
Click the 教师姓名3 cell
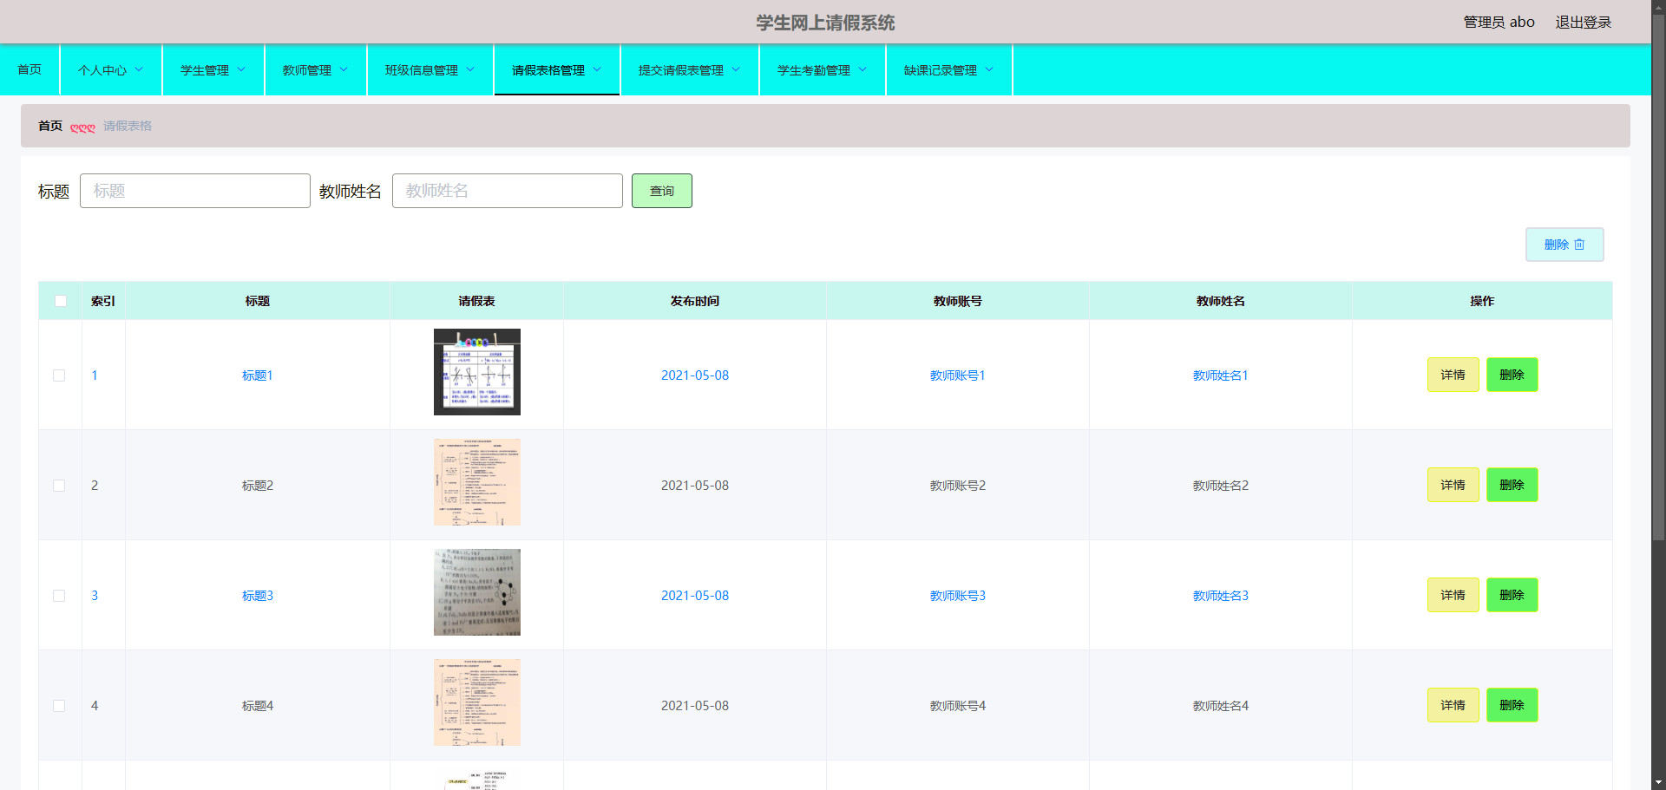[1221, 596]
